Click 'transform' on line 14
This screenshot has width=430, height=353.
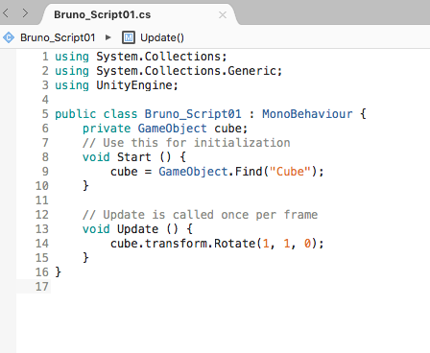[x=176, y=244]
